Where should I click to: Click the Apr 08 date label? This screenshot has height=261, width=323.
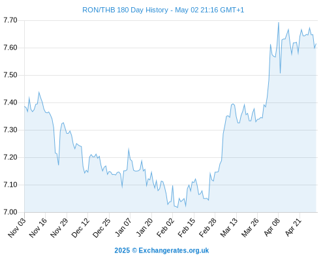[271, 227]
